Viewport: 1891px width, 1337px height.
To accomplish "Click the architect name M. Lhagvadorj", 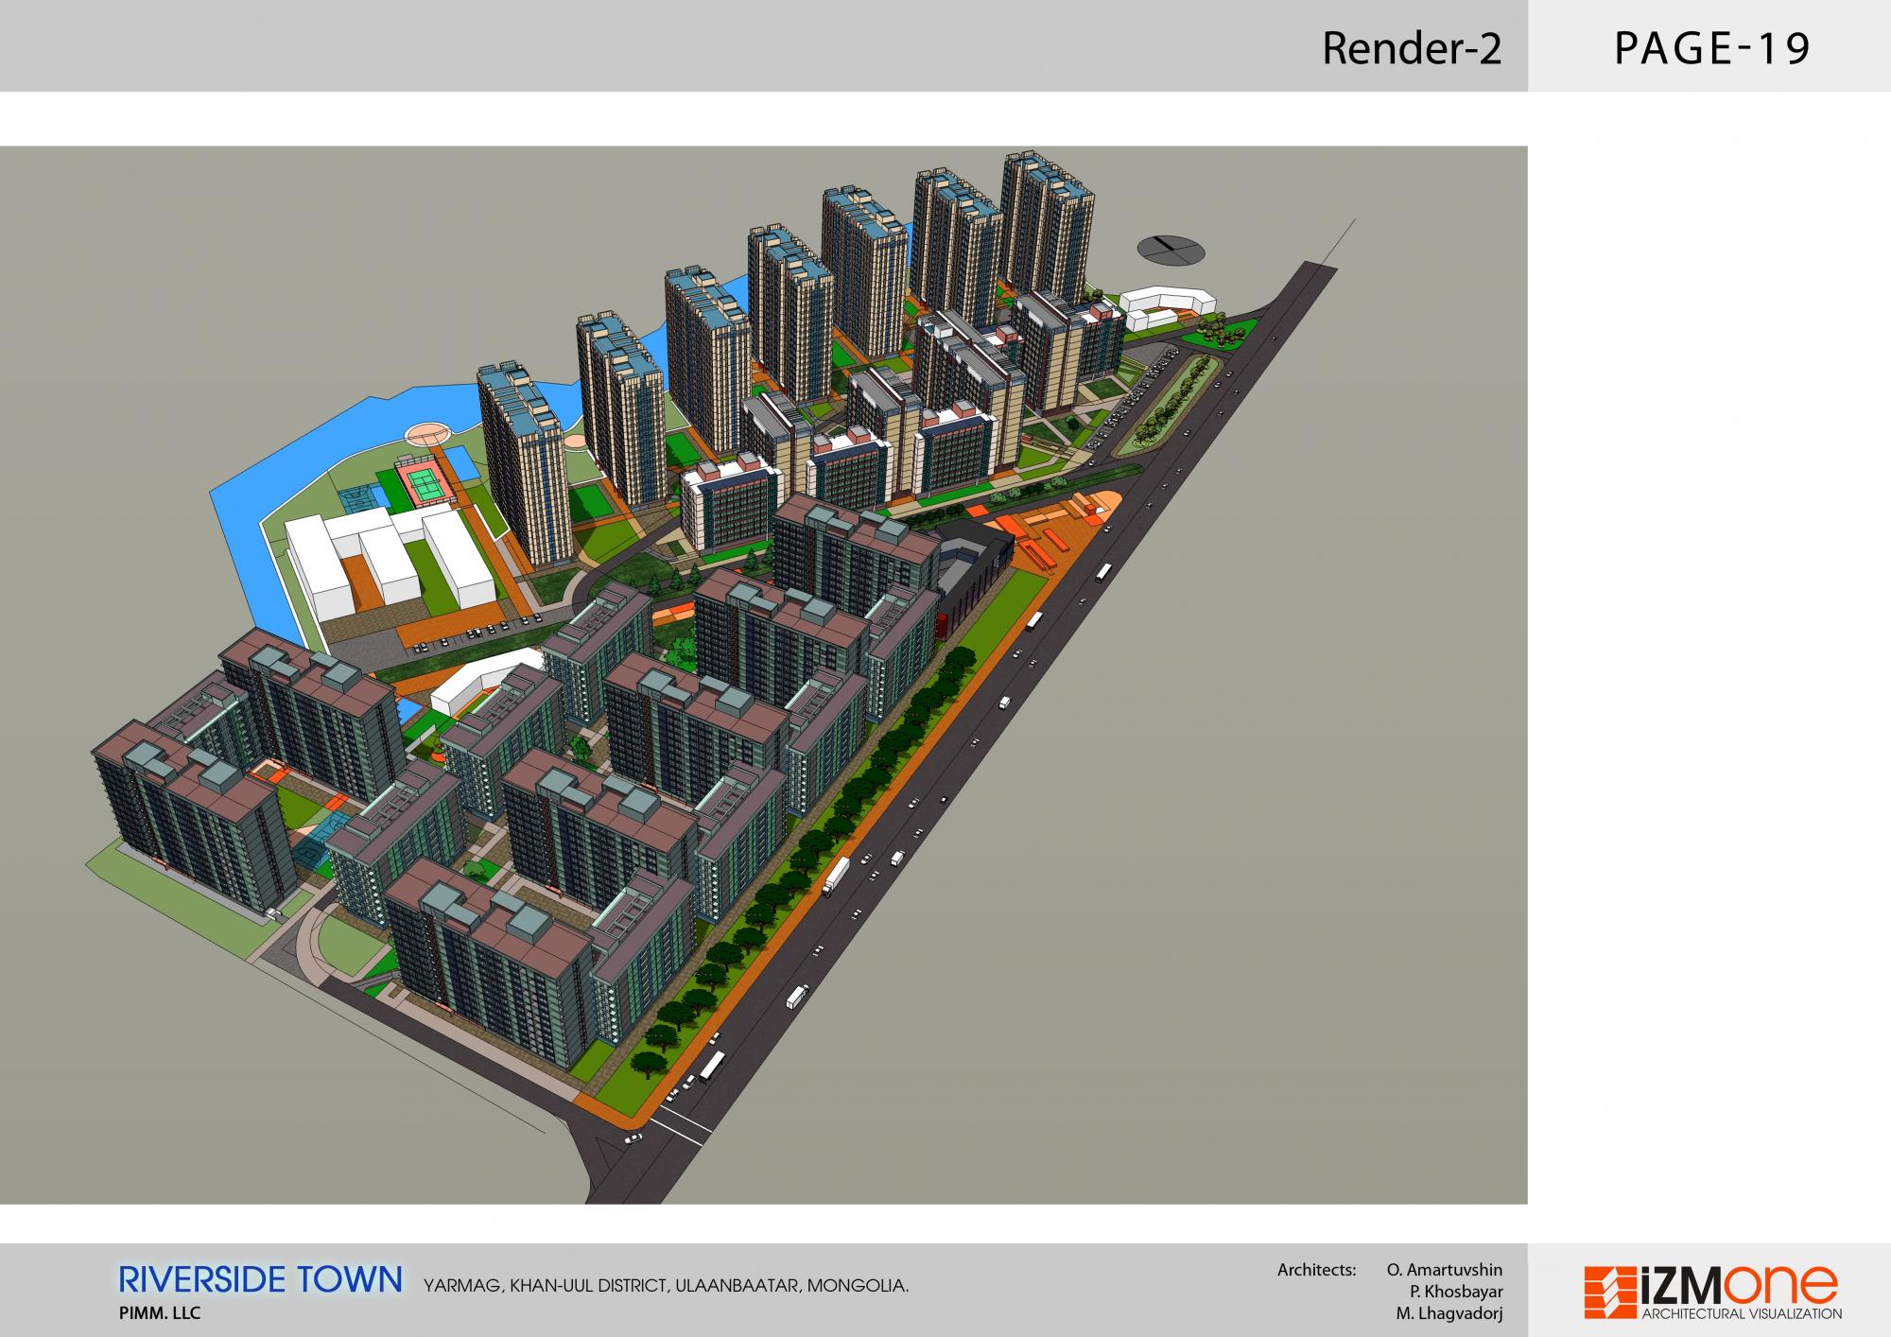I will point(1449,1313).
